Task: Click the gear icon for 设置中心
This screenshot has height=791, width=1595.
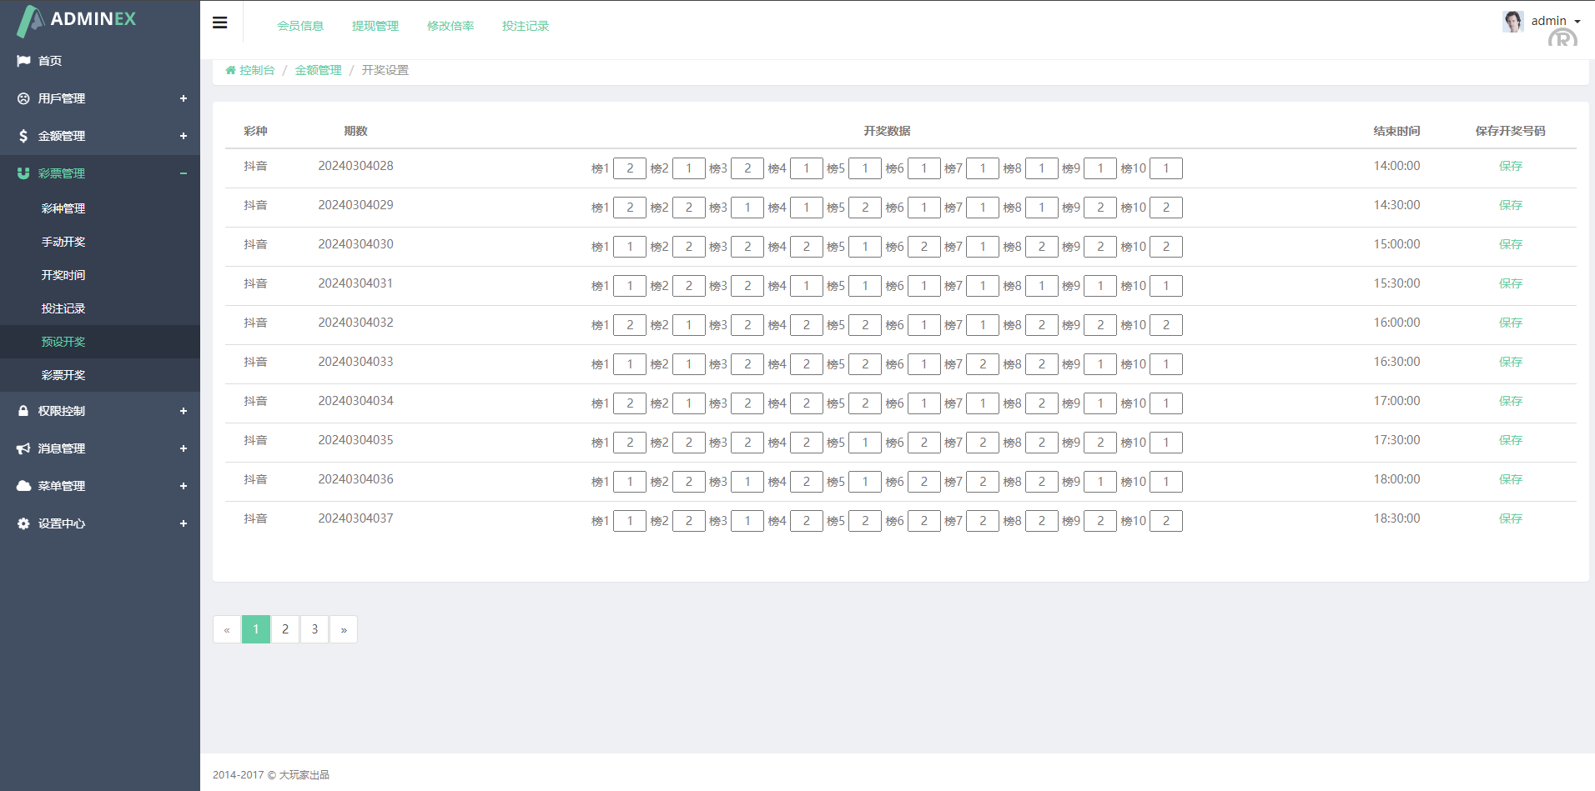Action: tap(23, 523)
